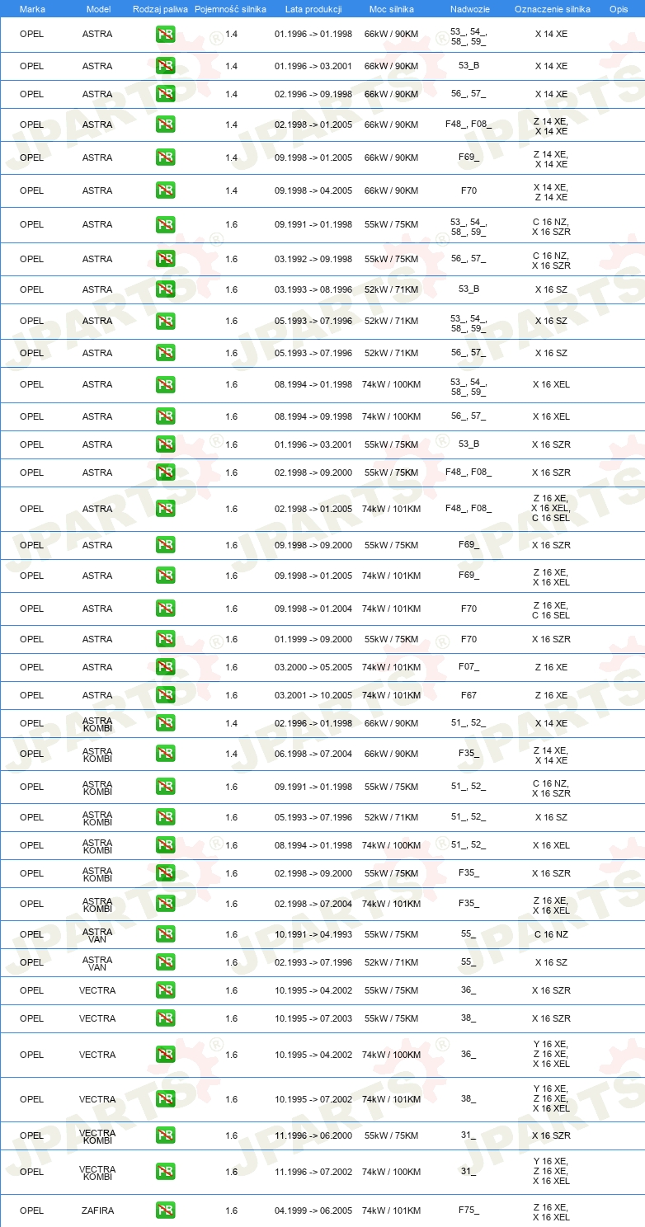Click fuel icon of Astra 1.4 01.1996 -> 01.1998
Image resolution: width=645 pixels, height=1227 pixels.
[165, 35]
